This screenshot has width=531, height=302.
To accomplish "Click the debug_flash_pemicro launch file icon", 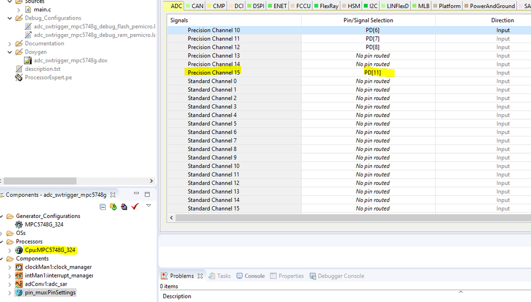I will 28,27.
